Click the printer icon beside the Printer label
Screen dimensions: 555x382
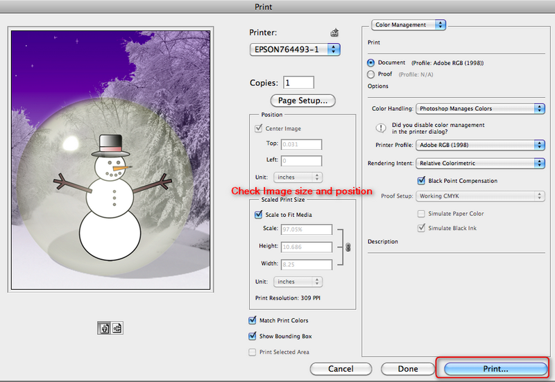334,33
